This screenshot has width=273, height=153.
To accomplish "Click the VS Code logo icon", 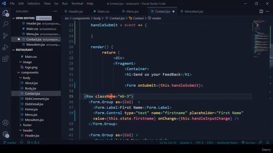I will point(4,3).
